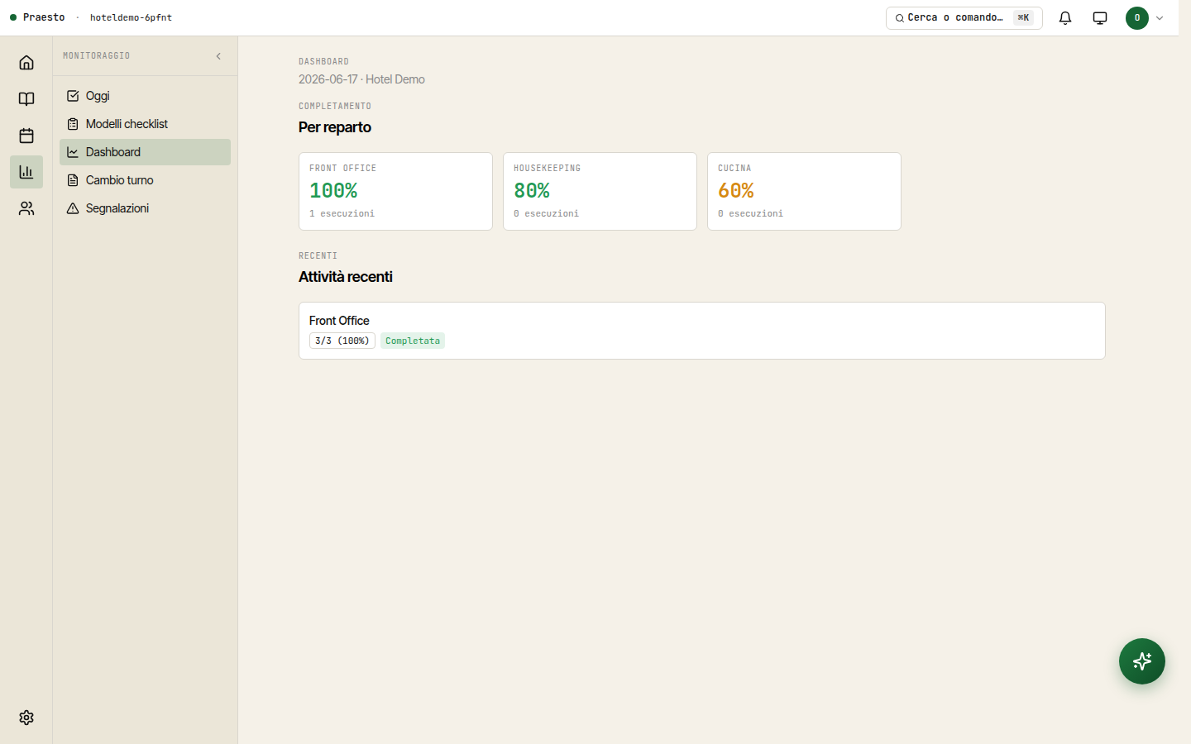Expand the account menu chevron
This screenshot has width=1191, height=744.
click(1160, 18)
